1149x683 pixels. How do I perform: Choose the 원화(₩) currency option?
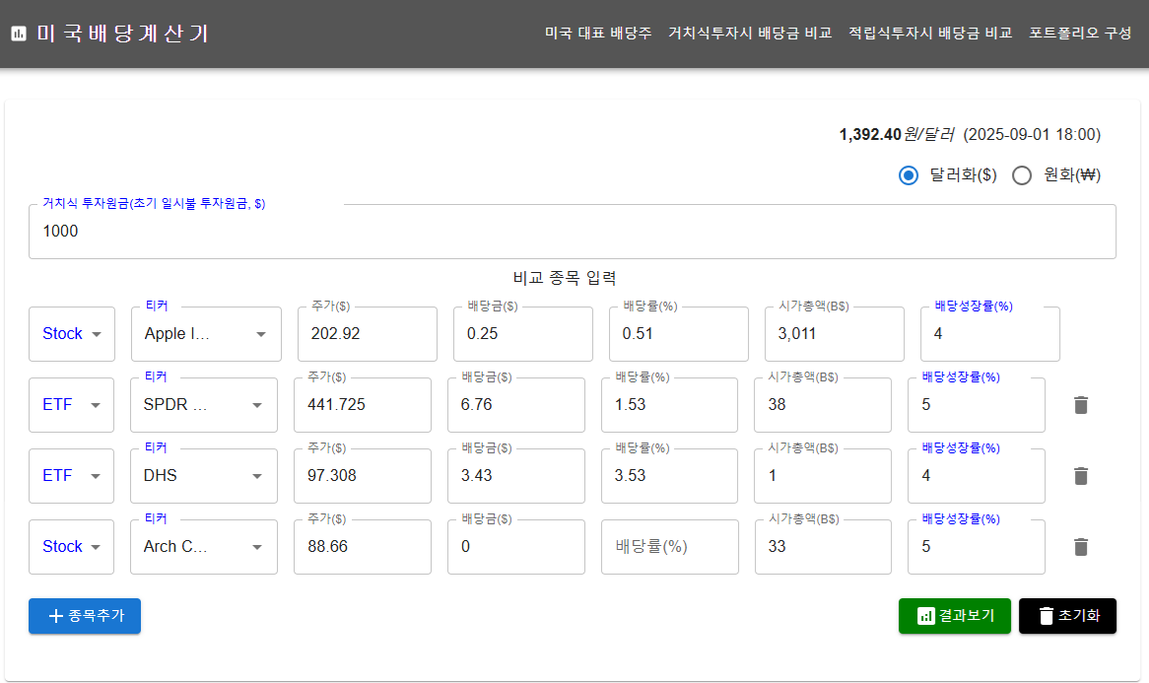[1022, 175]
